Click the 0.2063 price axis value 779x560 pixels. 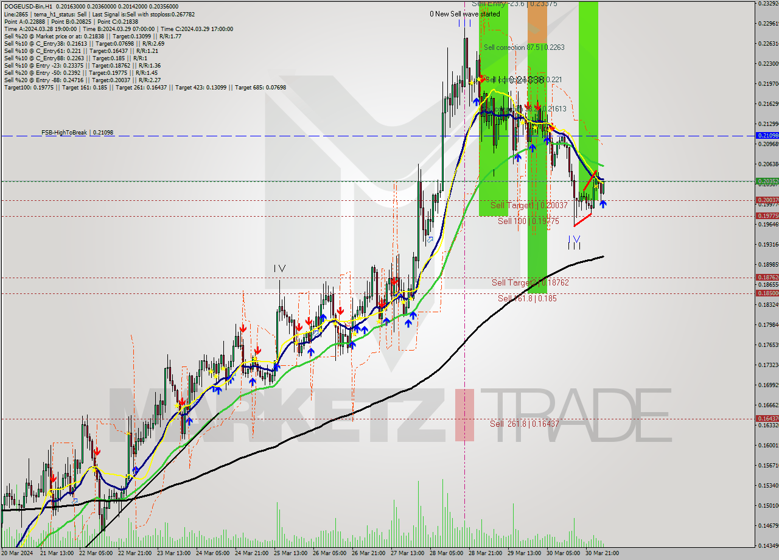tap(768, 164)
